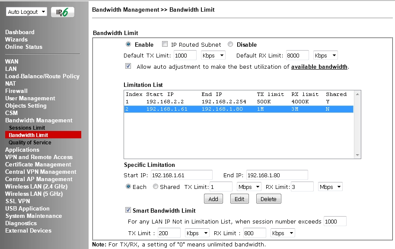Go to Sessions Limit submenu
This screenshot has width=395, height=249.
27,128
